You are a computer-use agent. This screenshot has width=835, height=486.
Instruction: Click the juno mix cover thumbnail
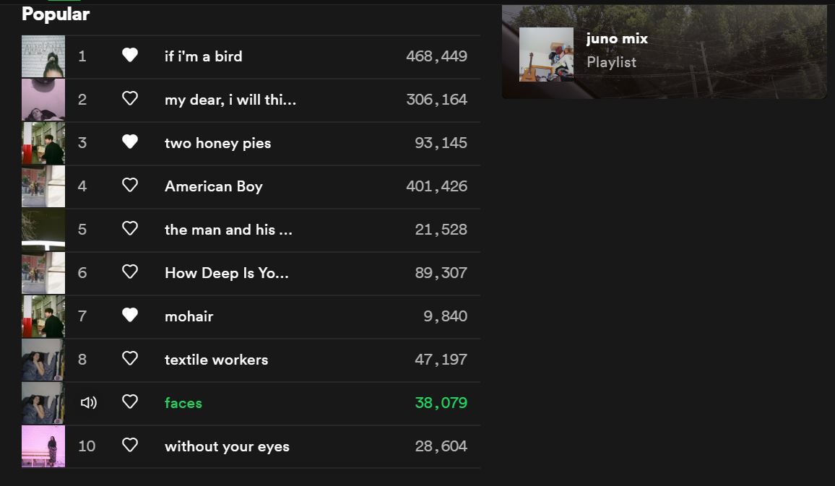[546, 54]
